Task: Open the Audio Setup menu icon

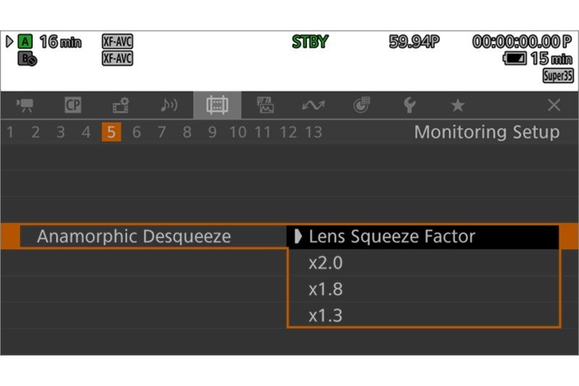Action: (169, 106)
